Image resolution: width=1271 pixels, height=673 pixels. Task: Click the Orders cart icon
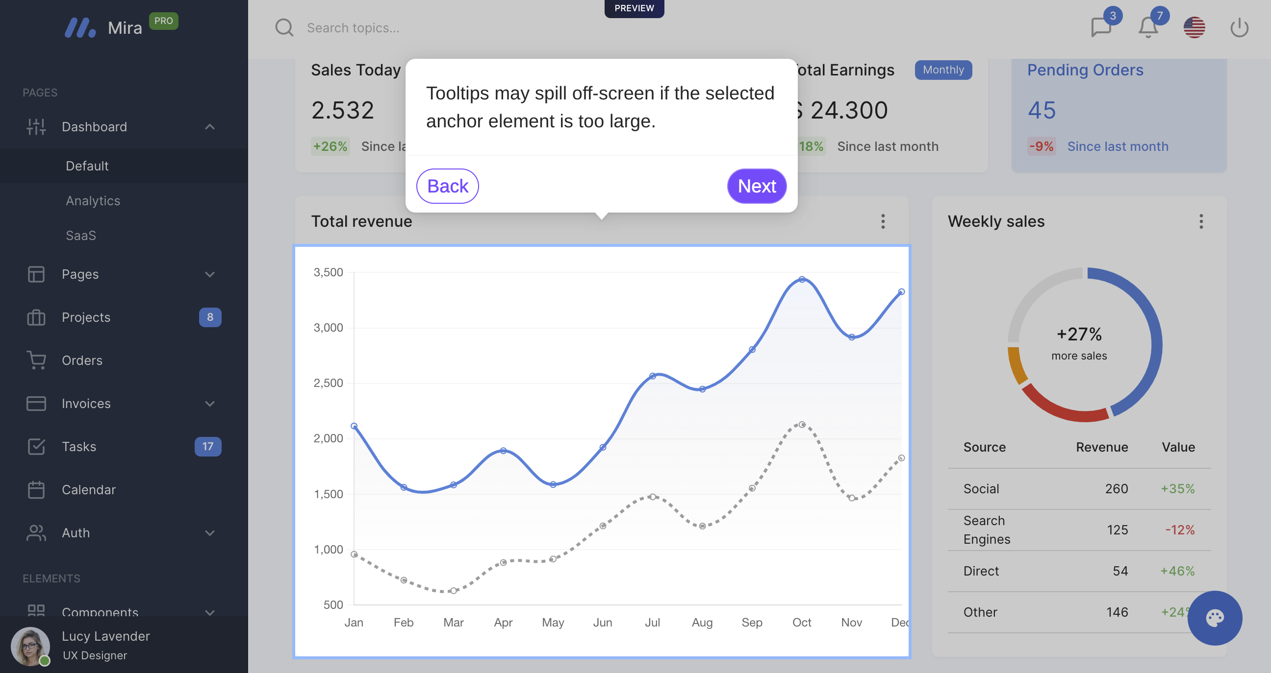click(x=36, y=360)
